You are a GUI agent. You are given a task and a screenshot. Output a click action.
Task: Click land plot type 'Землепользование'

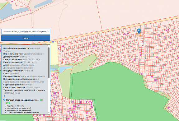[35, 54]
